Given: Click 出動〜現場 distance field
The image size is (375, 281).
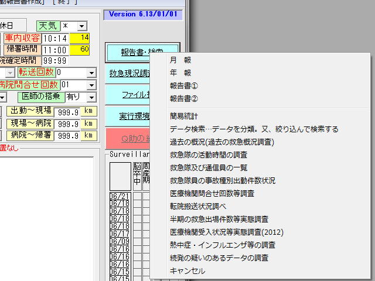Looking at the screenshot, I should pyautogui.click(x=66, y=111).
